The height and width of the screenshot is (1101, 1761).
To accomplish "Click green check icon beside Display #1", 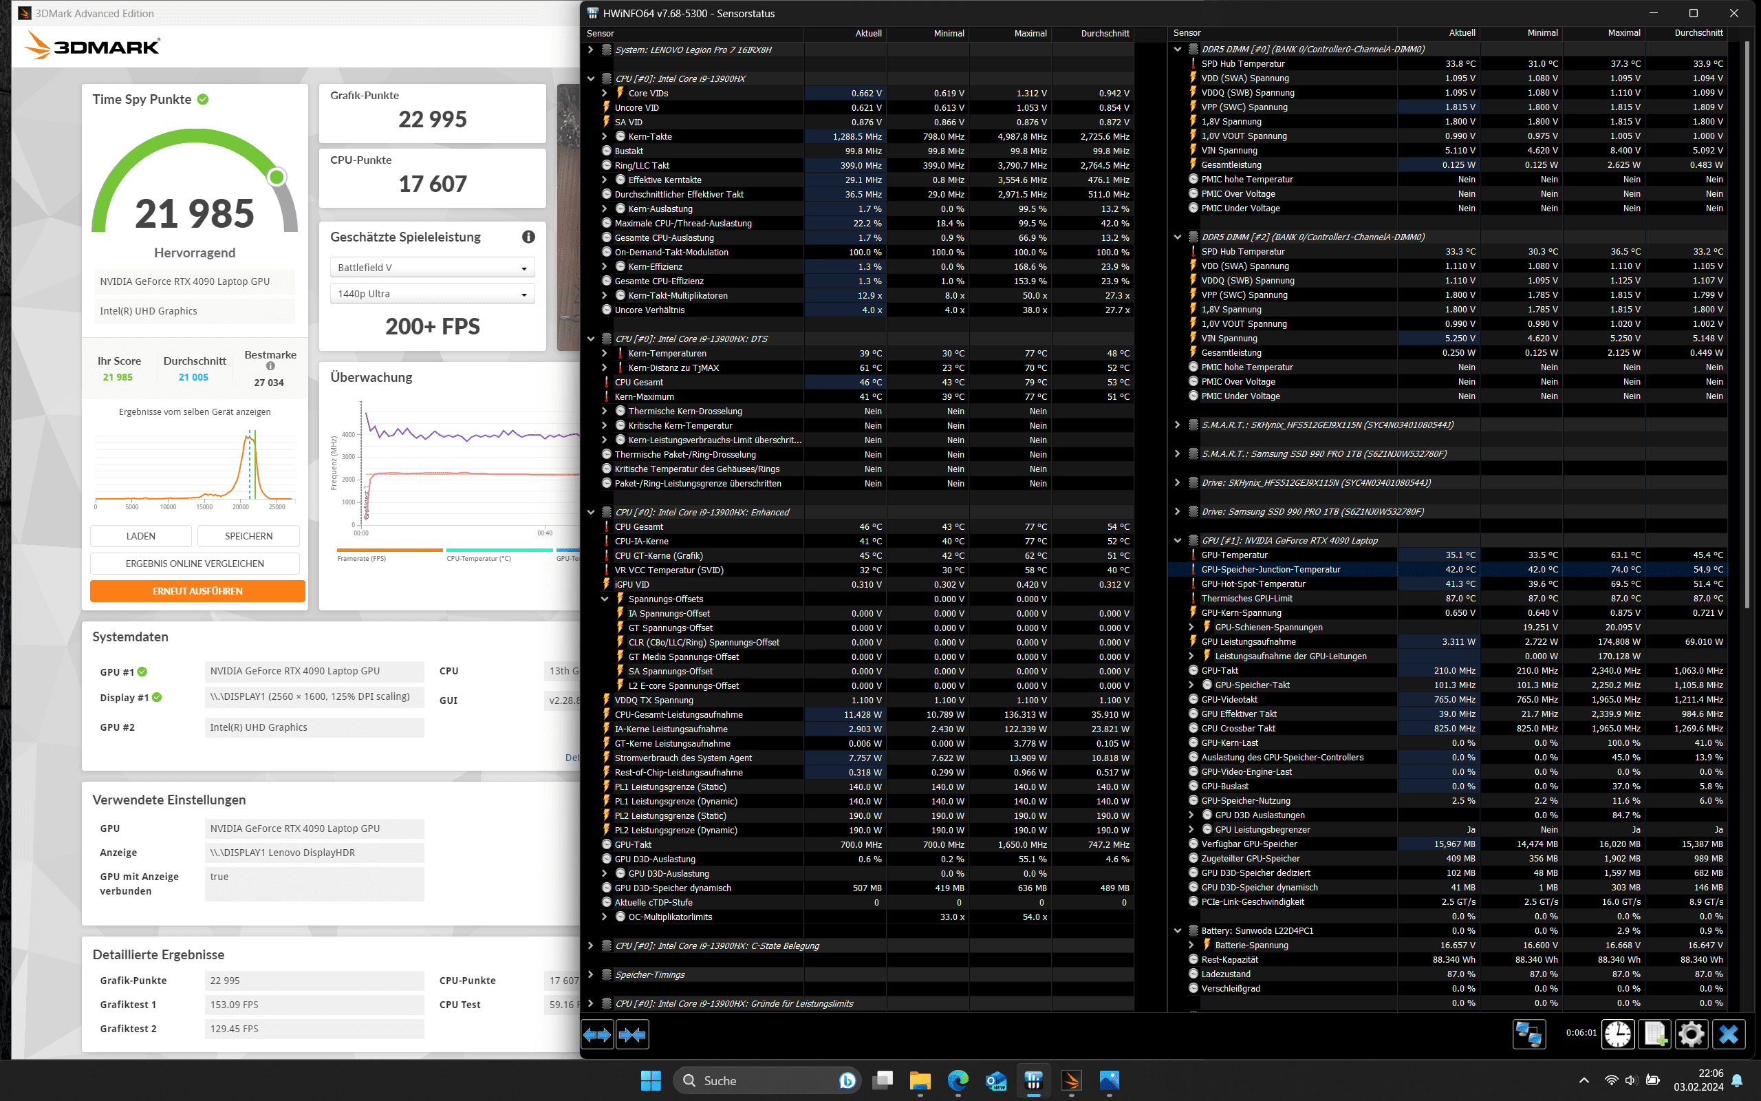I will point(157,697).
